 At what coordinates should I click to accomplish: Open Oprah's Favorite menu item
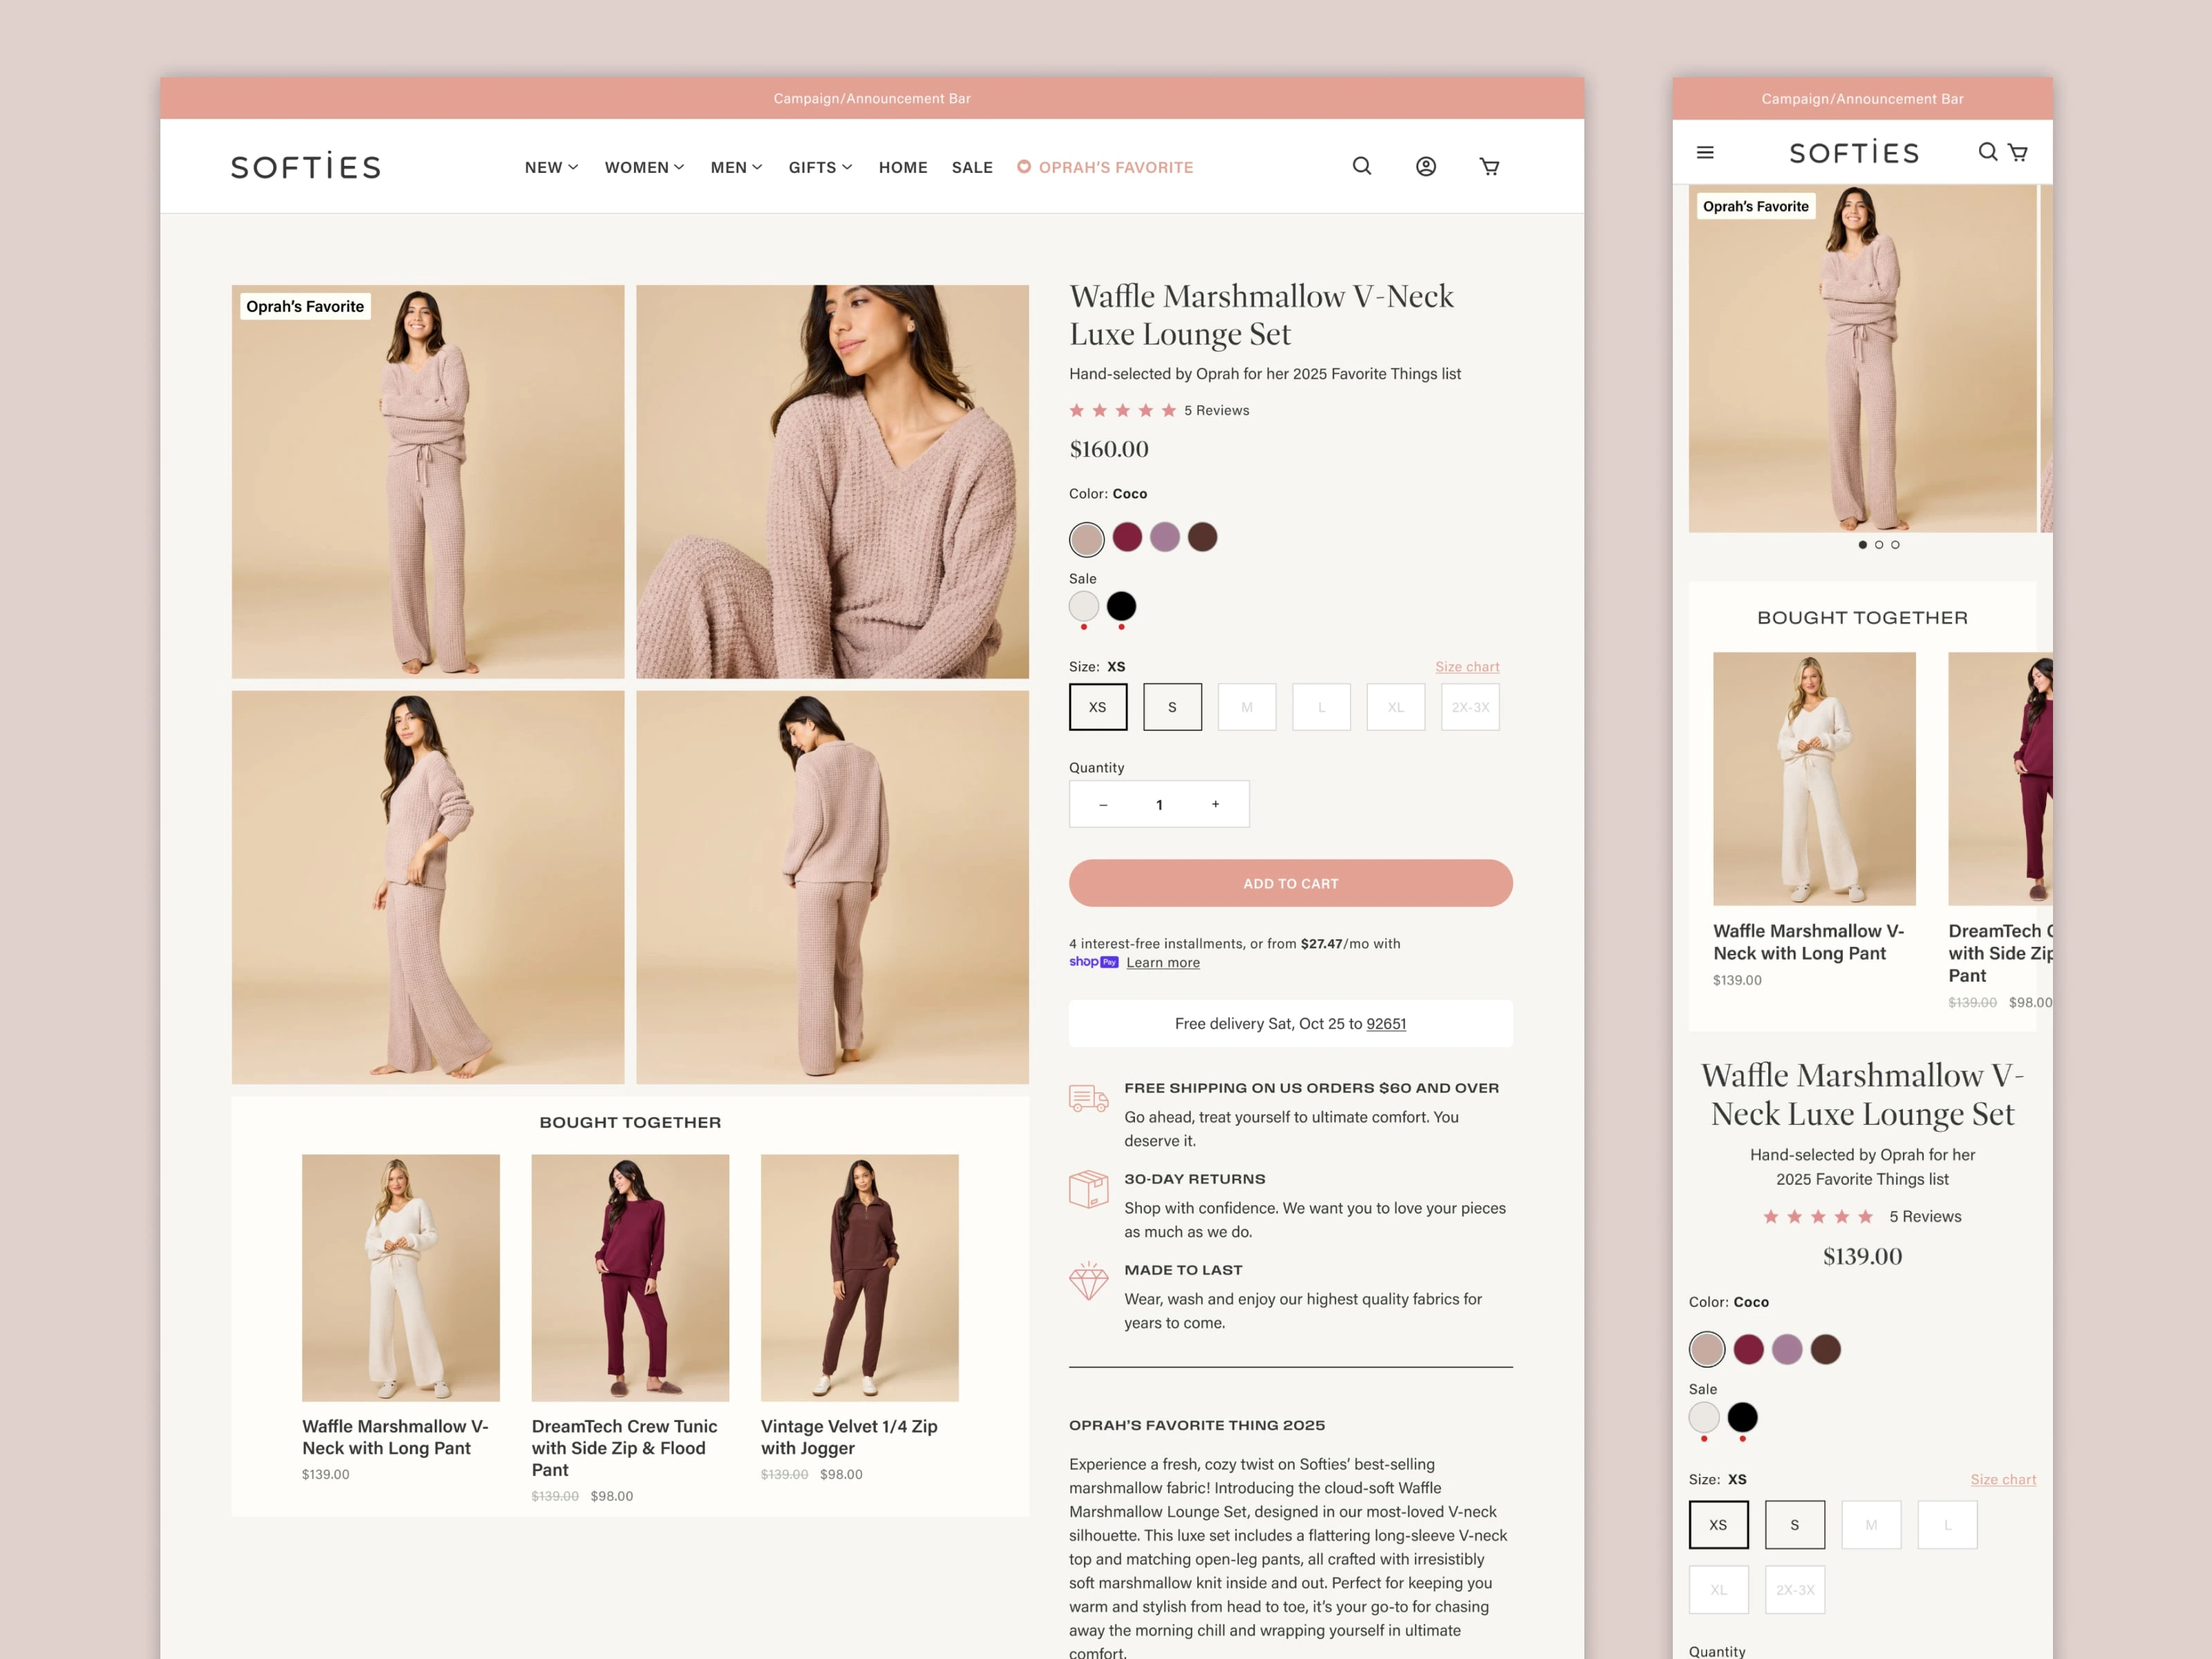coord(1105,167)
